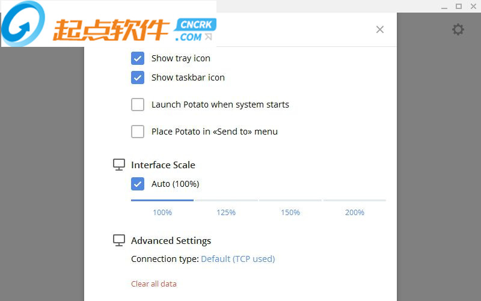Click the CNCRK.COM badge in the watermark
Image resolution: width=481 pixels, height=301 pixels.
195,29
